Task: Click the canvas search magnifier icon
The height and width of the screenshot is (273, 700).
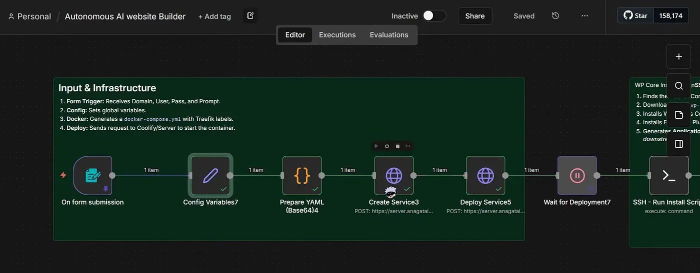Action: click(x=678, y=85)
